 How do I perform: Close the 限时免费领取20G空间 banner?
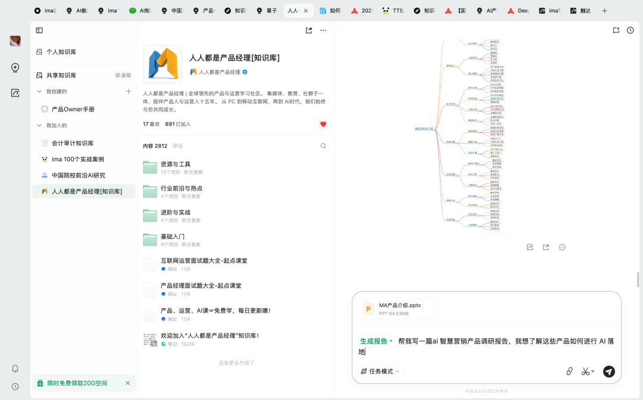pyautogui.click(x=127, y=383)
